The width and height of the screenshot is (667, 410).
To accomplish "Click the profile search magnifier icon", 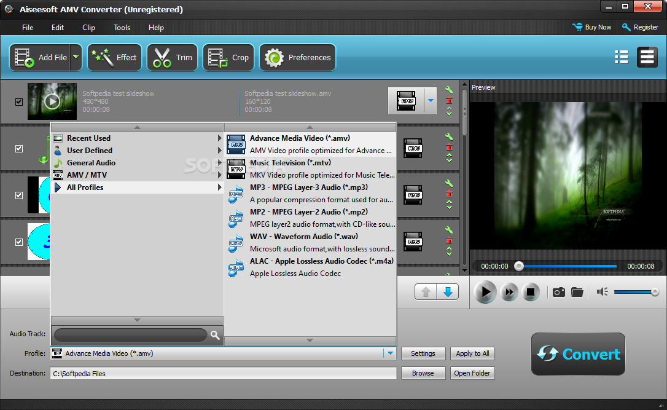I will coord(215,335).
